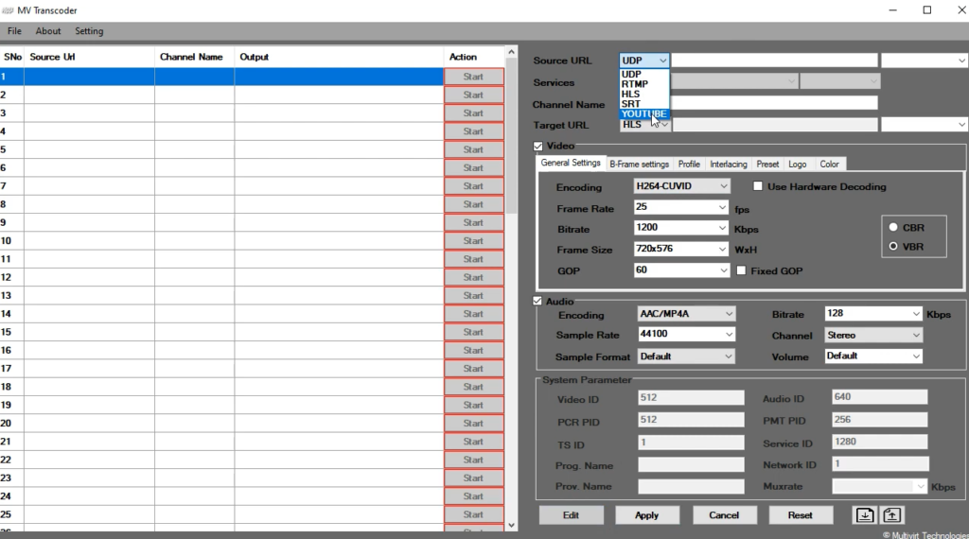Open the Logo tab

click(x=797, y=165)
